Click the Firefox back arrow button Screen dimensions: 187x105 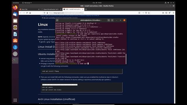[21, 13]
